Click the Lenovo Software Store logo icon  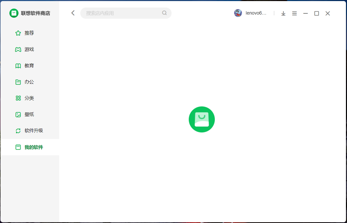click(14, 13)
